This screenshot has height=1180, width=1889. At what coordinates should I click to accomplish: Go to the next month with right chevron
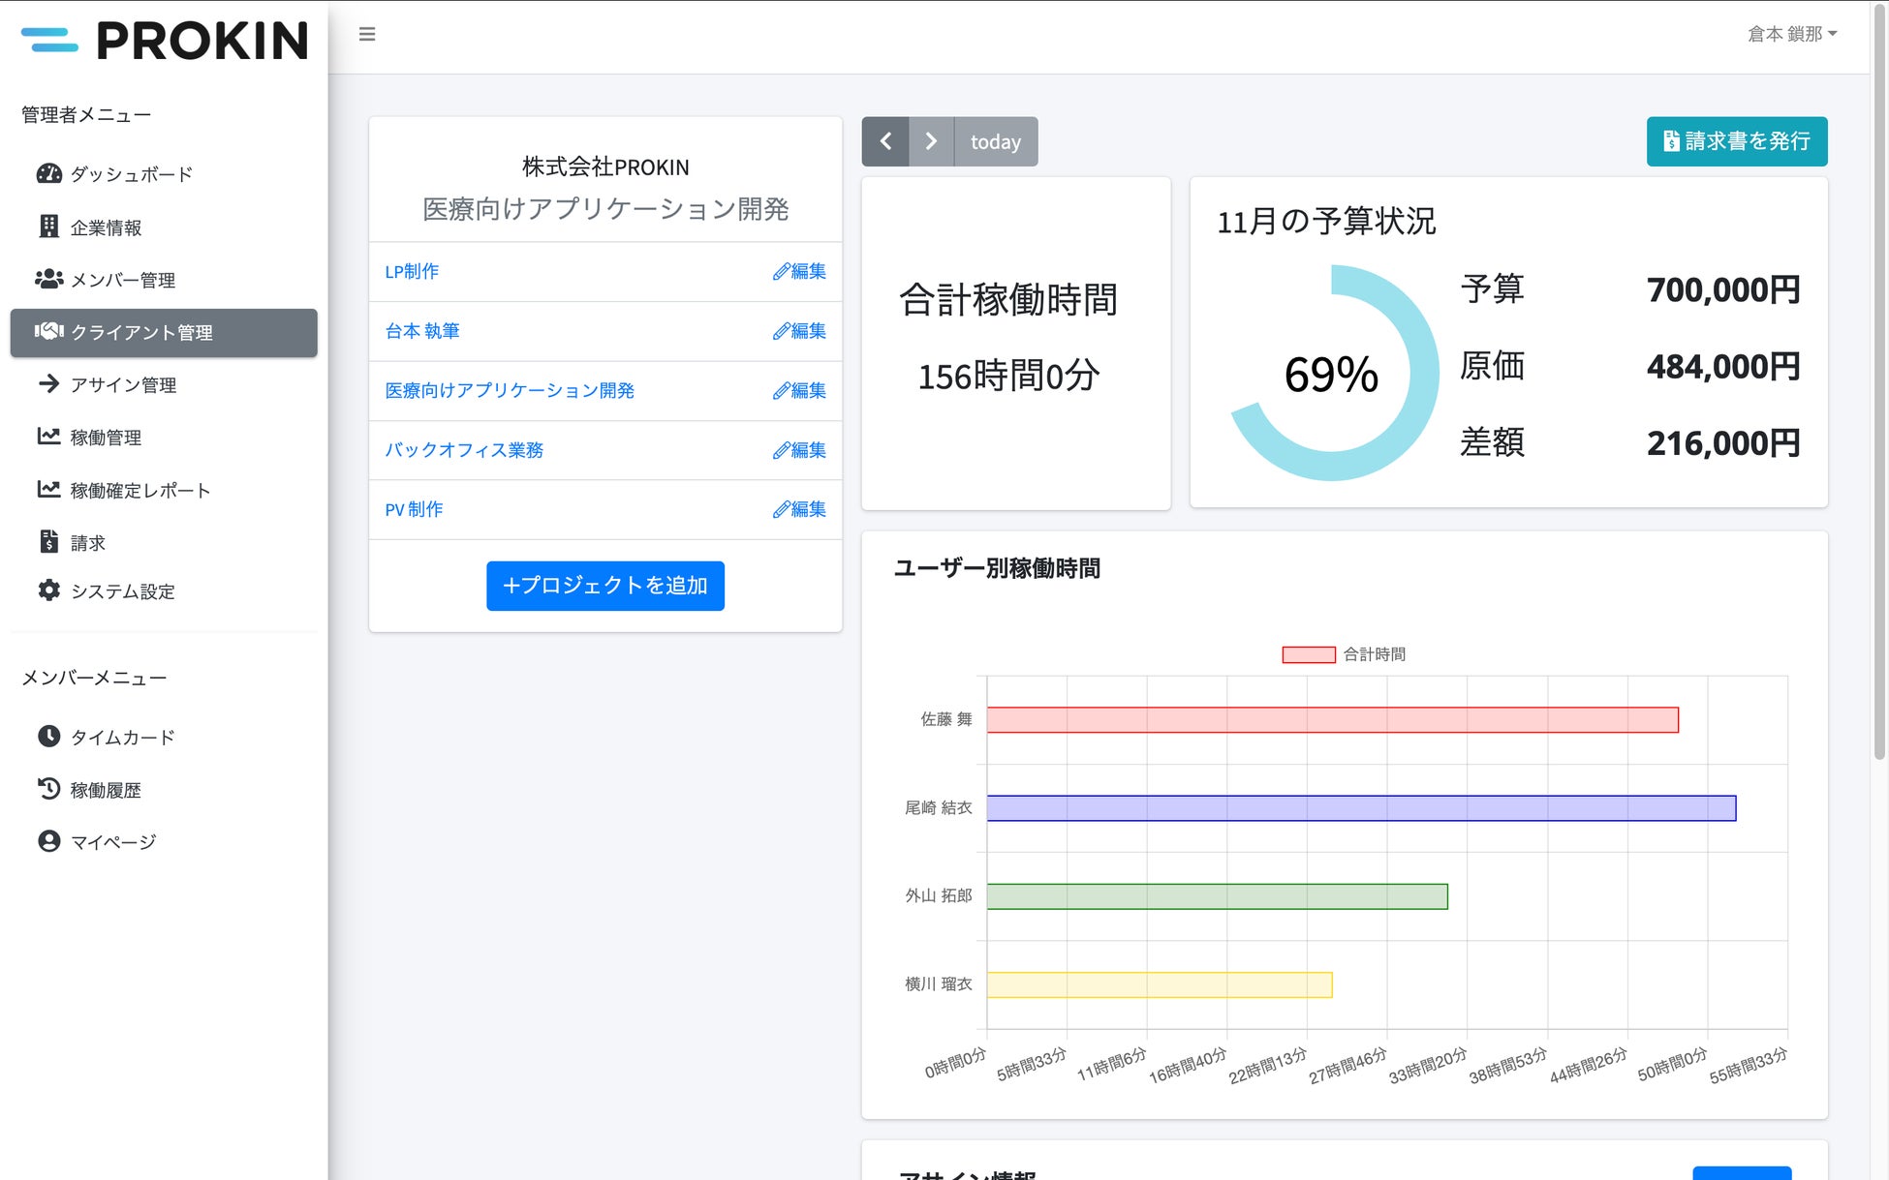pos(931,141)
